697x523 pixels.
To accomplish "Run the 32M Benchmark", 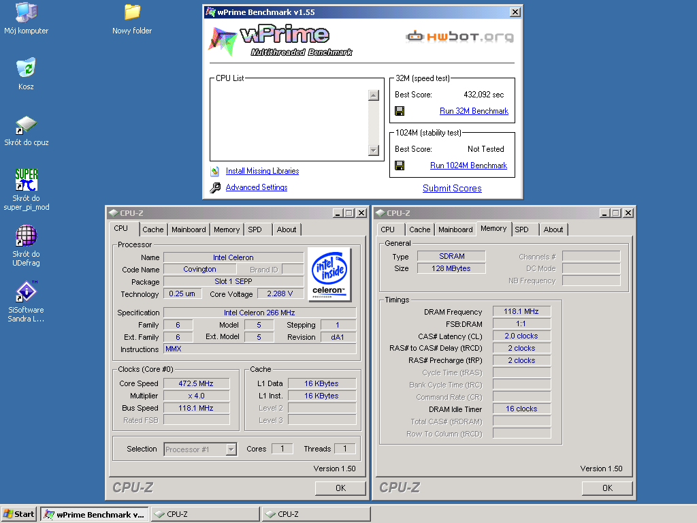I will (x=474, y=111).
